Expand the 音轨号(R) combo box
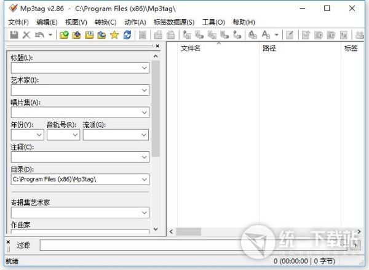The height and width of the screenshot is (270, 369). click(x=75, y=135)
